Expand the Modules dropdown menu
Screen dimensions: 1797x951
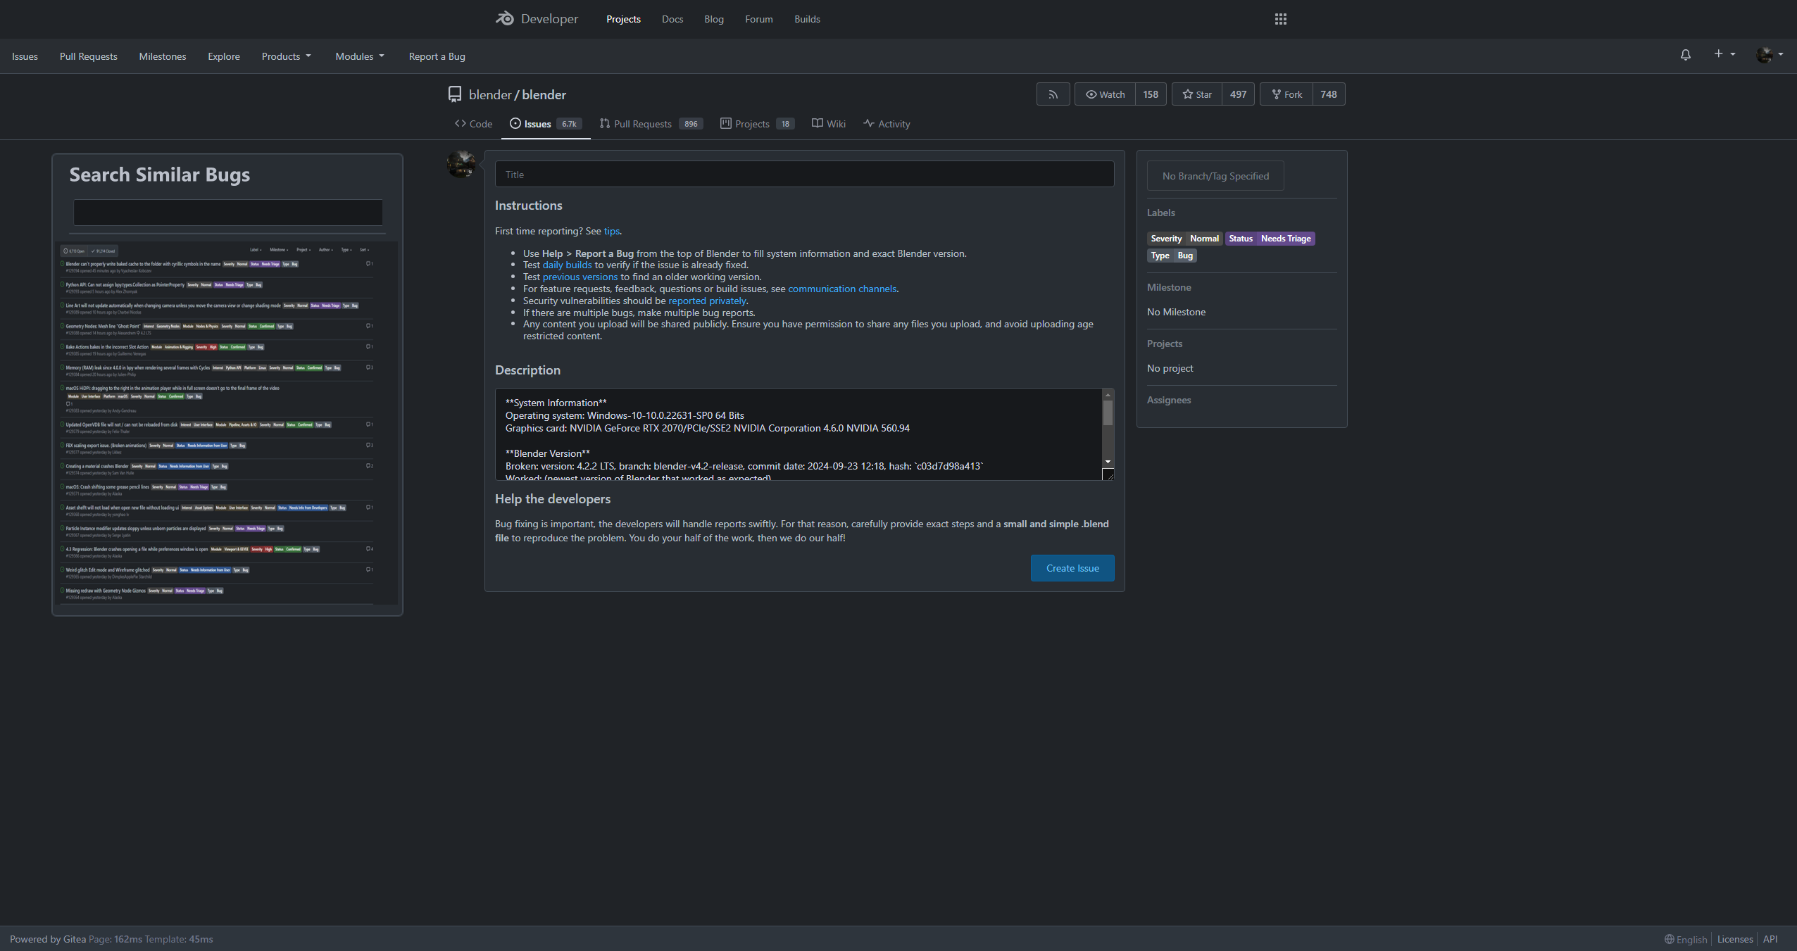(x=359, y=56)
